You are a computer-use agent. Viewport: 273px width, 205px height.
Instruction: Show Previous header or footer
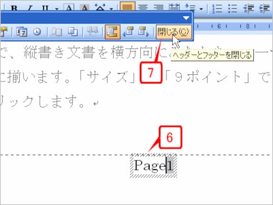pos(128,32)
